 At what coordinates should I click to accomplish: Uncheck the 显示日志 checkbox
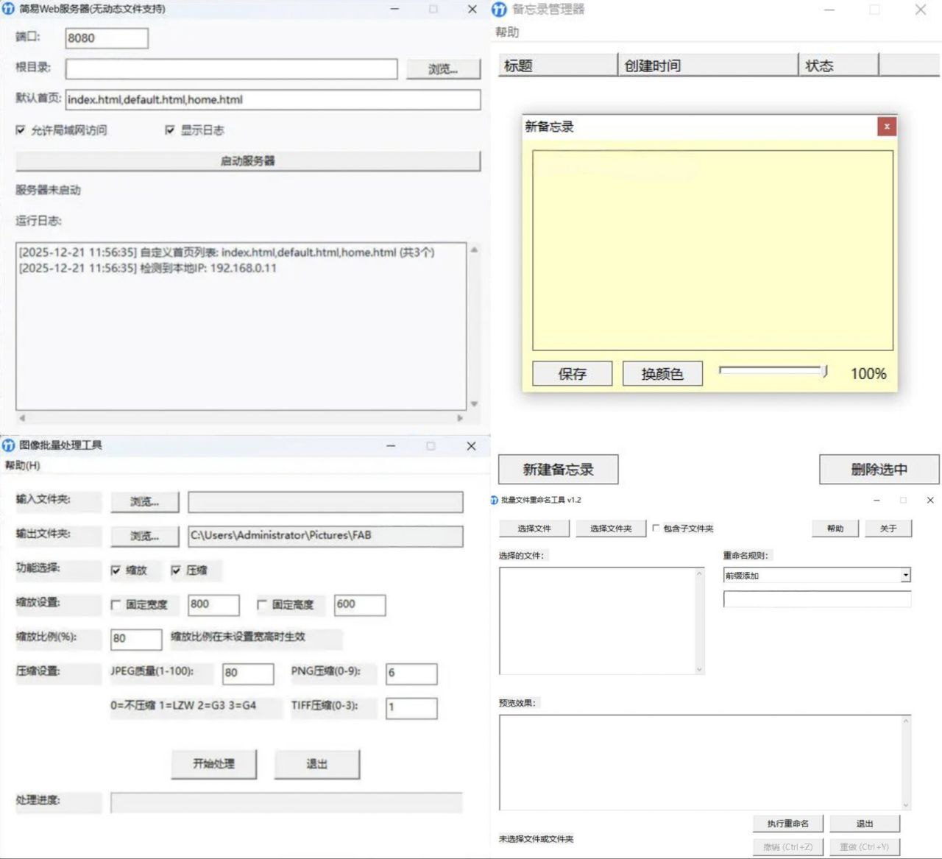tap(170, 130)
